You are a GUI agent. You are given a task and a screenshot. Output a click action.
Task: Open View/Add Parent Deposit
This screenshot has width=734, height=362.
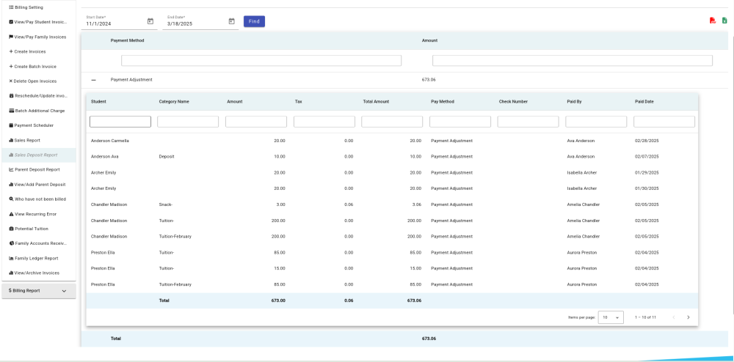point(39,185)
